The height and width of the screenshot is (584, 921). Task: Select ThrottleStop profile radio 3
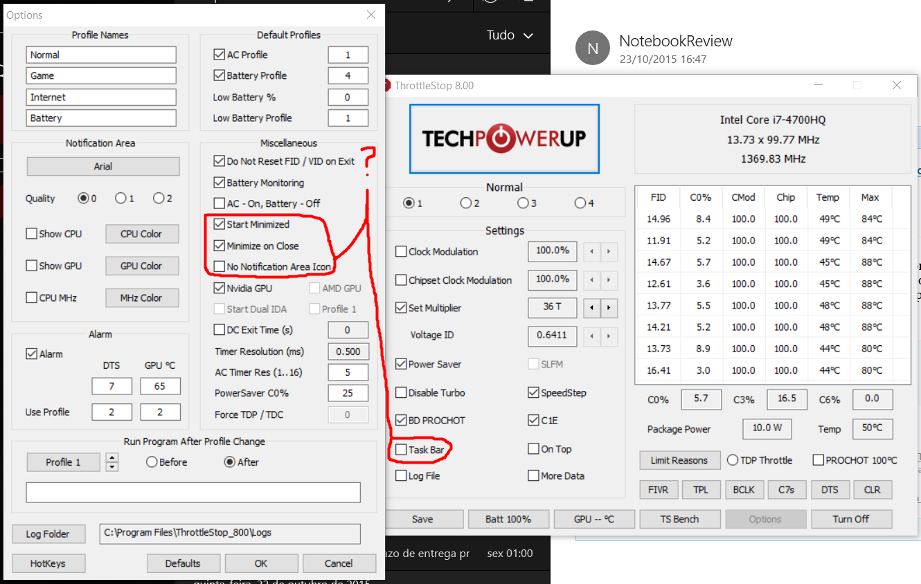pyautogui.click(x=523, y=203)
